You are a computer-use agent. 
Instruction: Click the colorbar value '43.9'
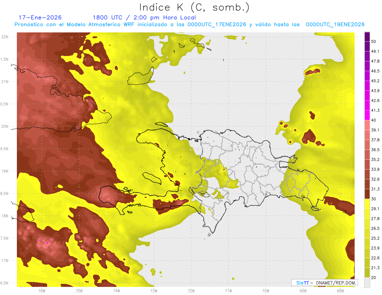[x=375, y=91]
